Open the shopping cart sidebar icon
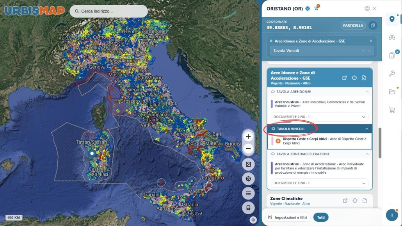The image size is (402, 226). tap(392, 110)
